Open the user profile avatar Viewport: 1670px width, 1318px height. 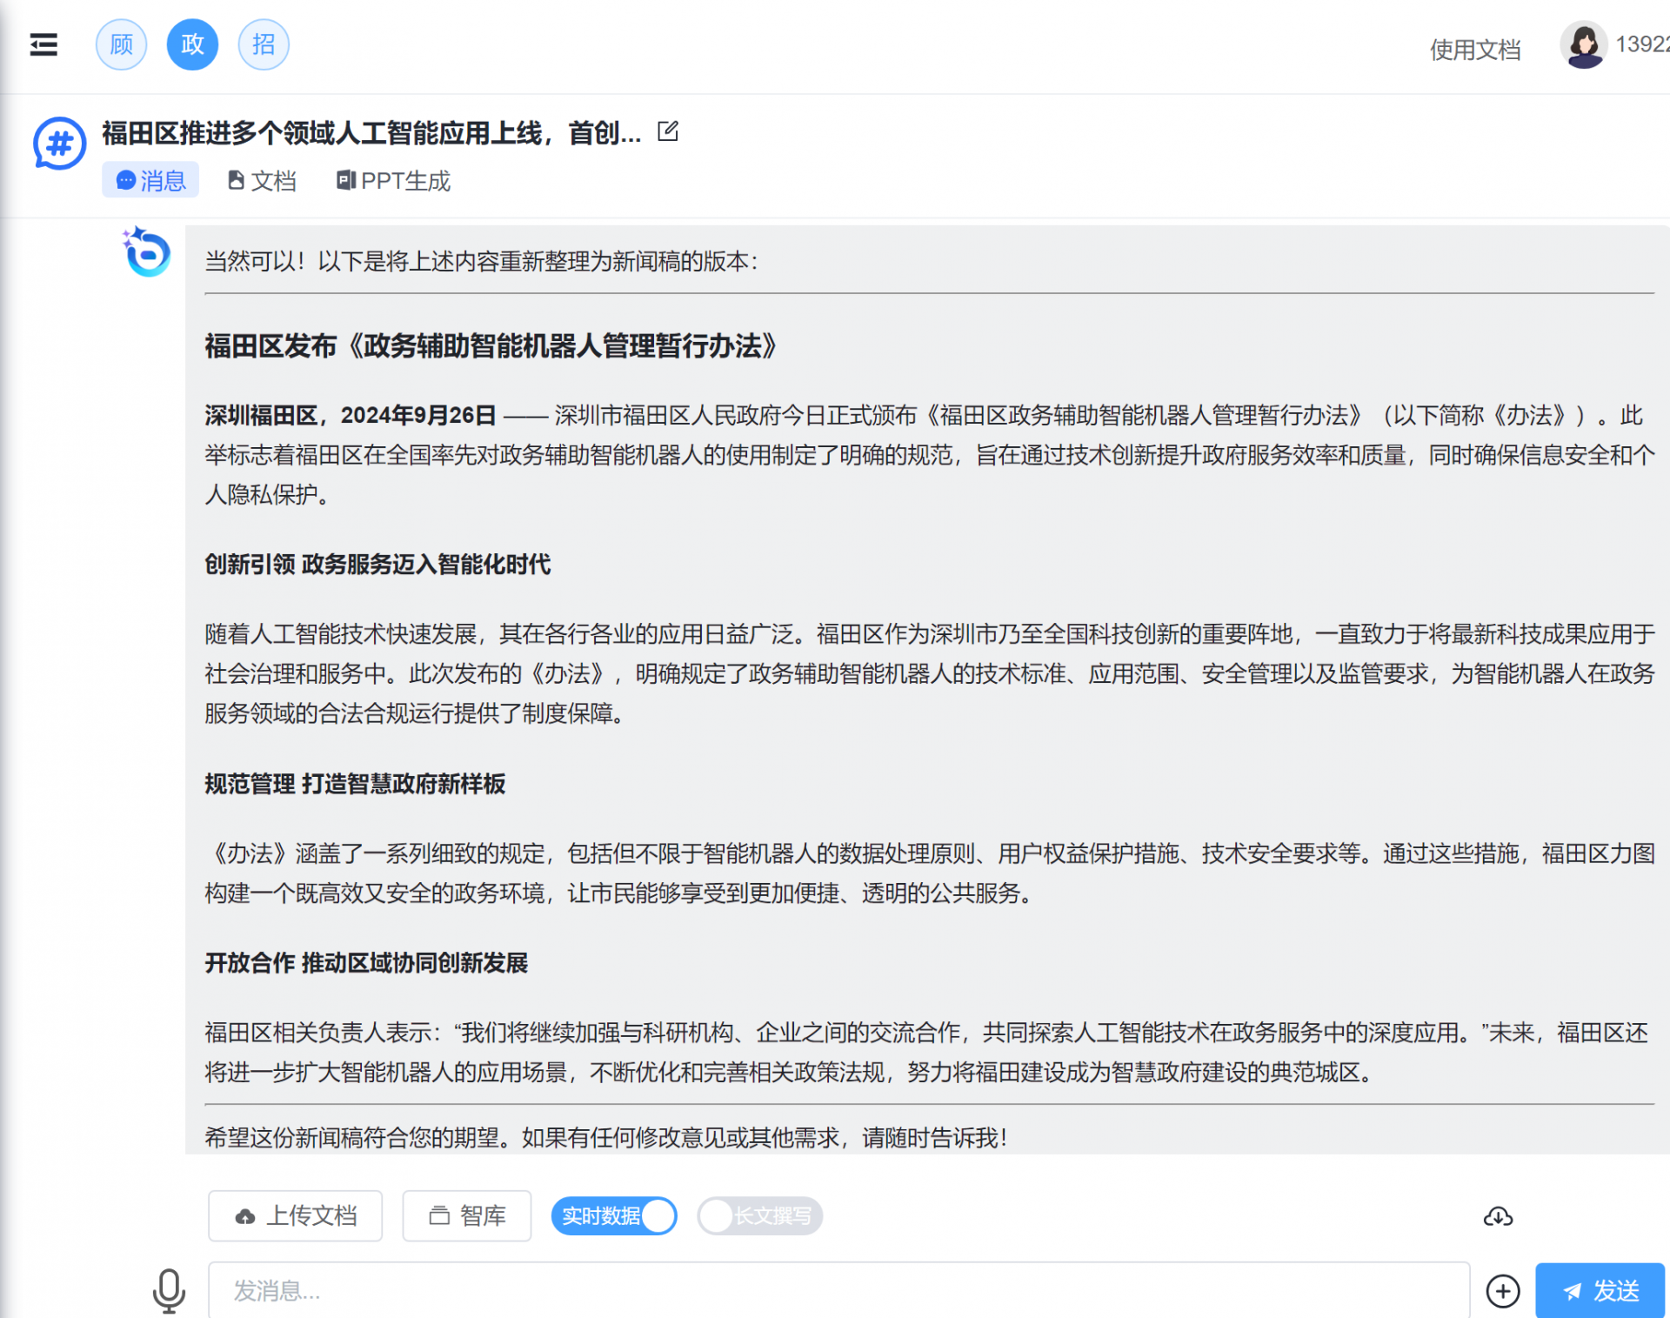coord(1584,44)
